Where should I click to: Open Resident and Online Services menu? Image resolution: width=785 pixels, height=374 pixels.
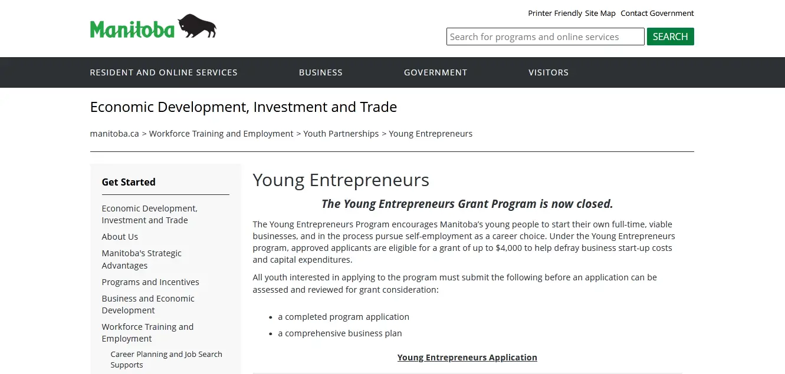click(163, 72)
